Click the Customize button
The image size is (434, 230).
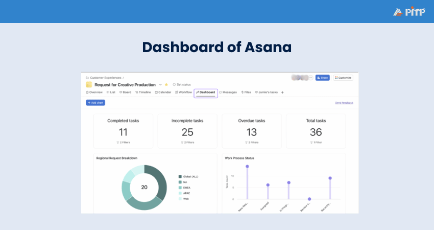(x=343, y=78)
